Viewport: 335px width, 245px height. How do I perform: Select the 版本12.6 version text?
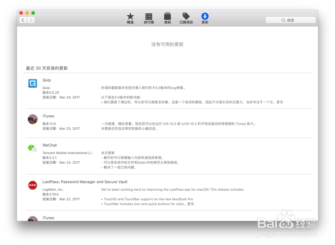49,124
